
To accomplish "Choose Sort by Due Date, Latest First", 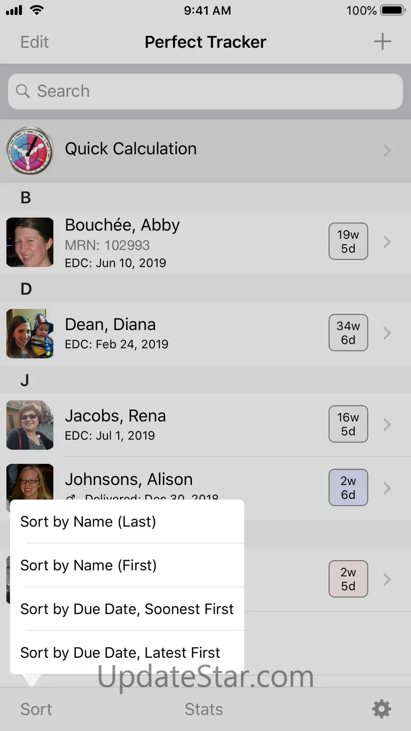I will click(120, 653).
